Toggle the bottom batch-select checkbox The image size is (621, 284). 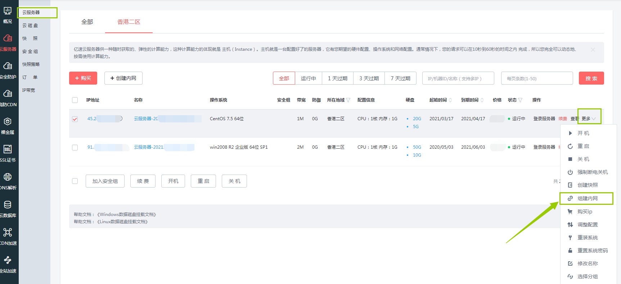75,181
